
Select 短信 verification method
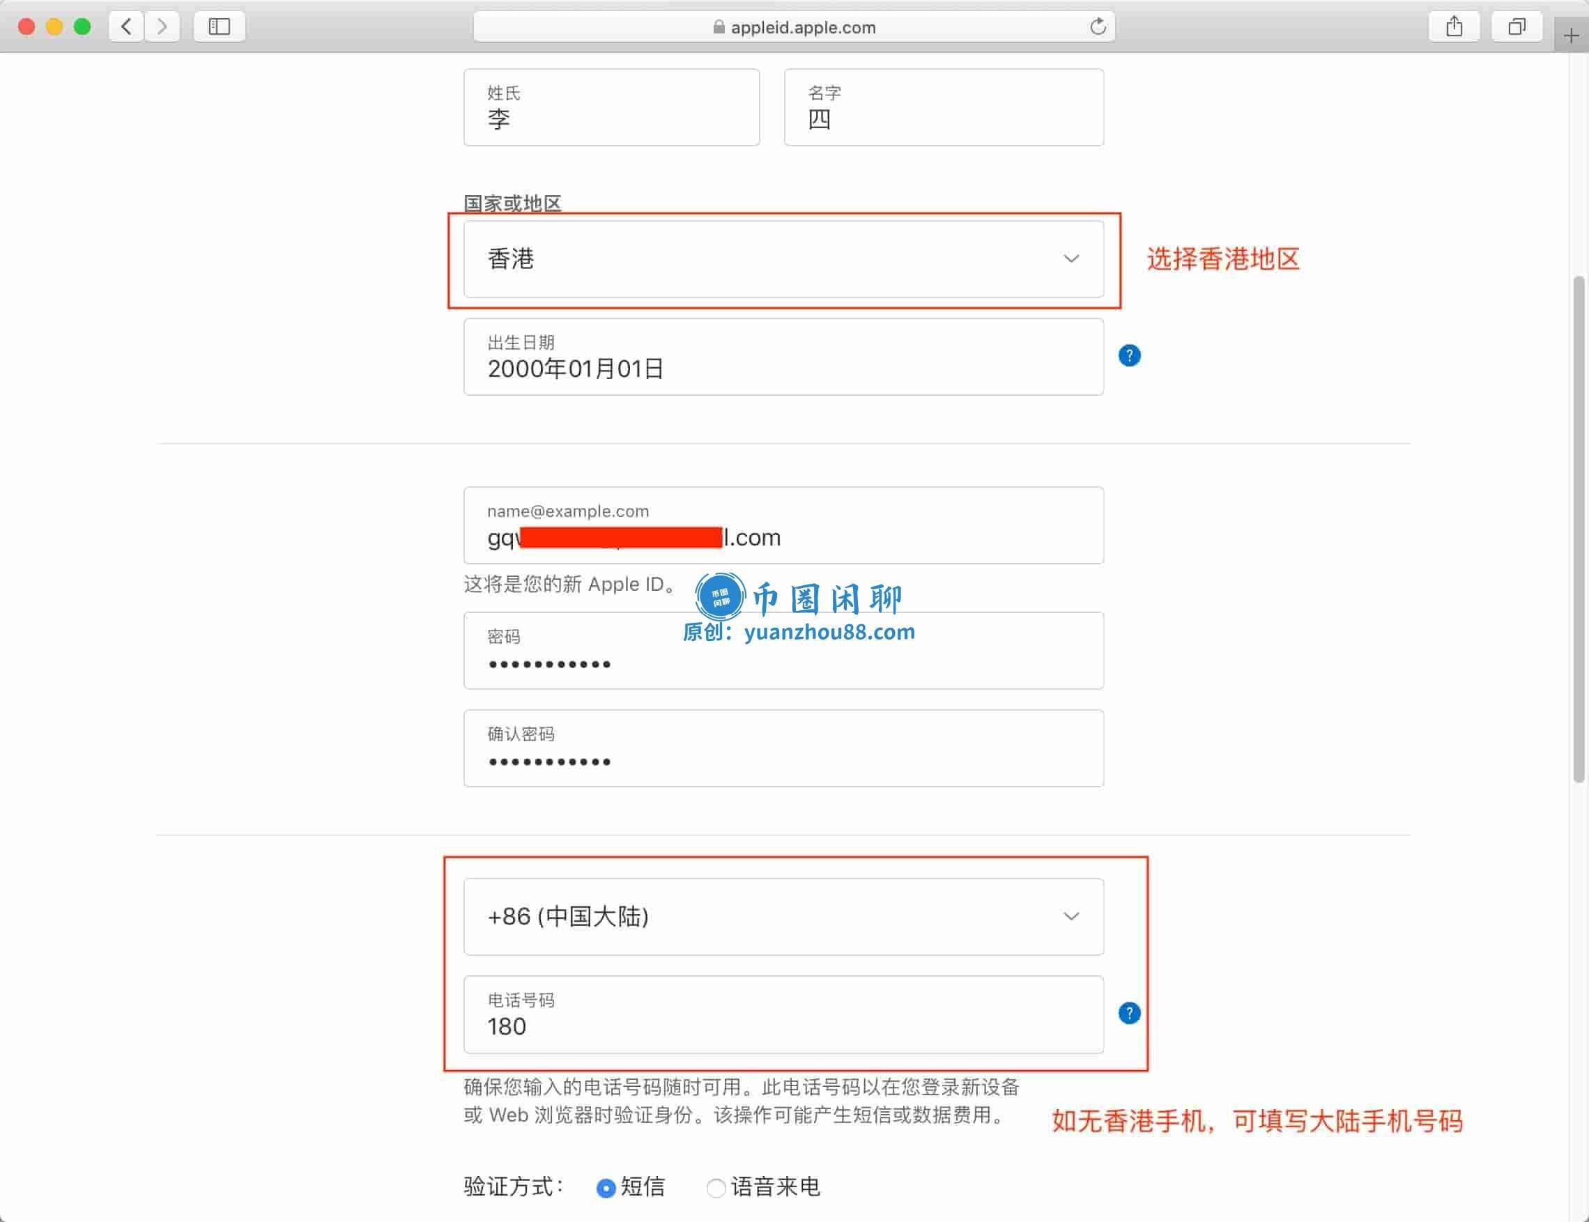606,1188
